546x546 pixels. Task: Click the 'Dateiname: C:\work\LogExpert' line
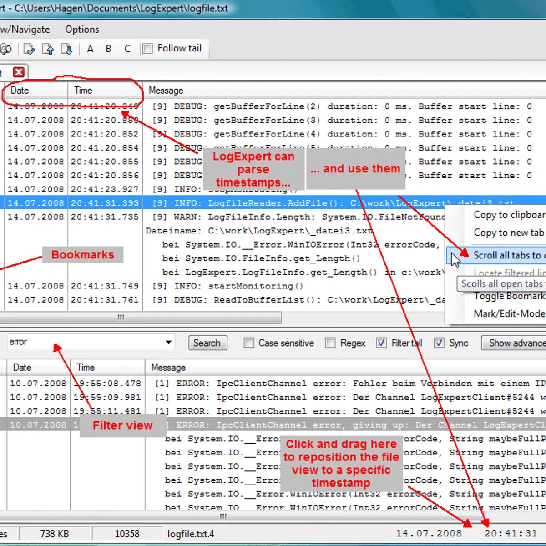tap(259, 231)
